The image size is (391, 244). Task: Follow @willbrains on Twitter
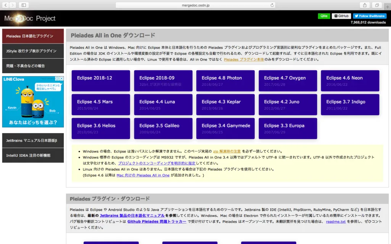point(370,16)
